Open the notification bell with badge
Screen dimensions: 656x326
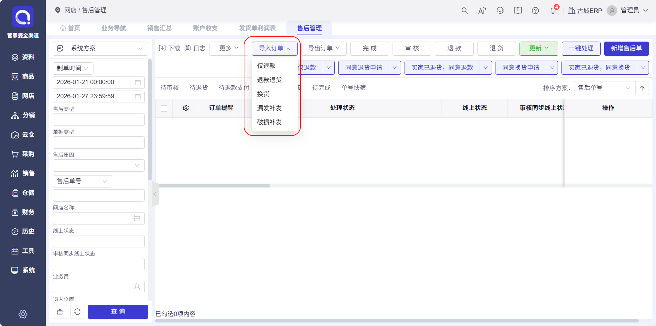553,11
